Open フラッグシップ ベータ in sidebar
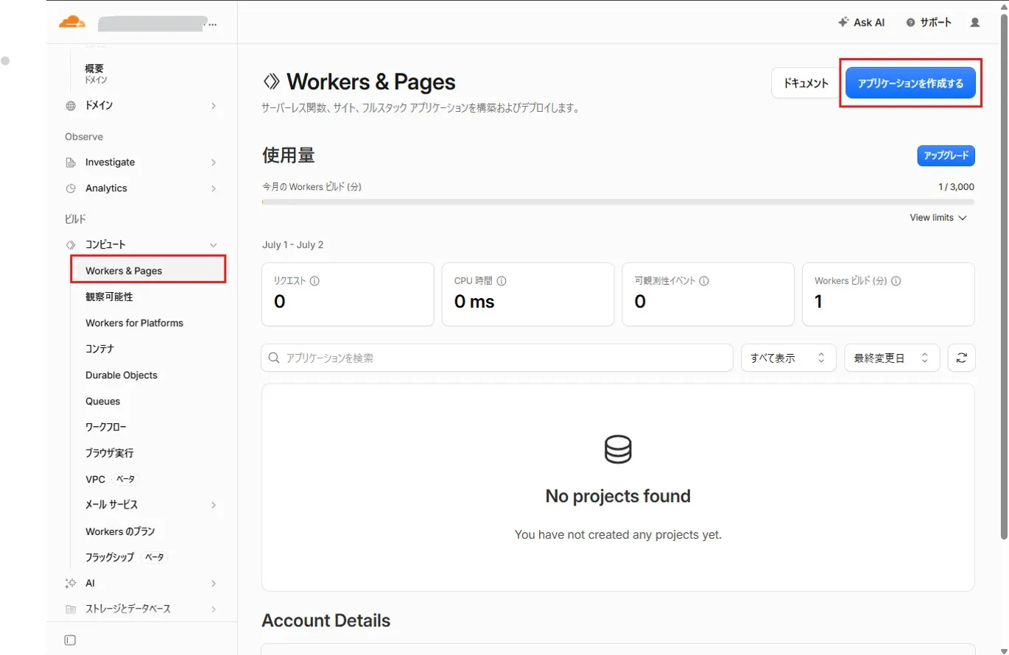1009x655 pixels. tap(126, 557)
